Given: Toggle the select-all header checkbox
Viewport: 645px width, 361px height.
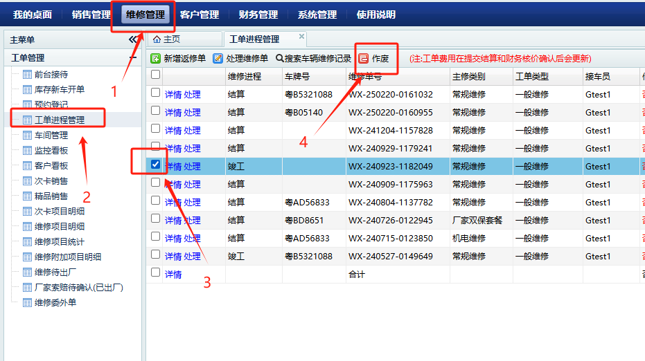Looking at the screenshot, I should [x=156, y=75].
